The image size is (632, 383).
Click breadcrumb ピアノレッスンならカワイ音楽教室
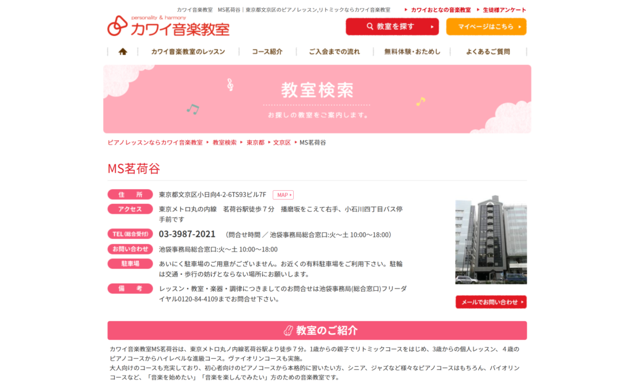[155, 143]
